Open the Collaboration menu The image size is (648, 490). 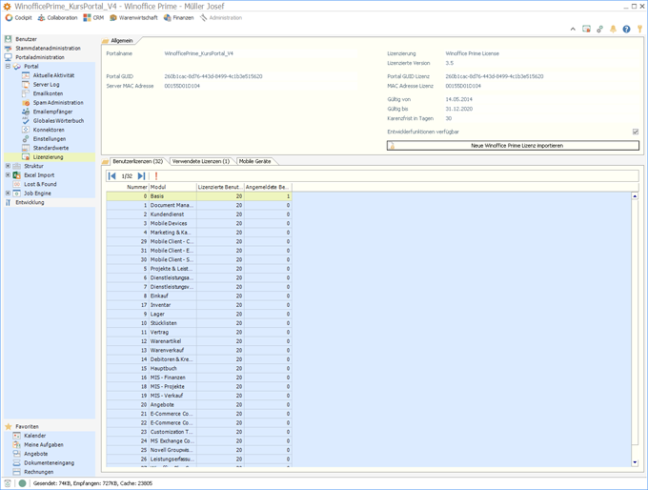coord(58,18)
